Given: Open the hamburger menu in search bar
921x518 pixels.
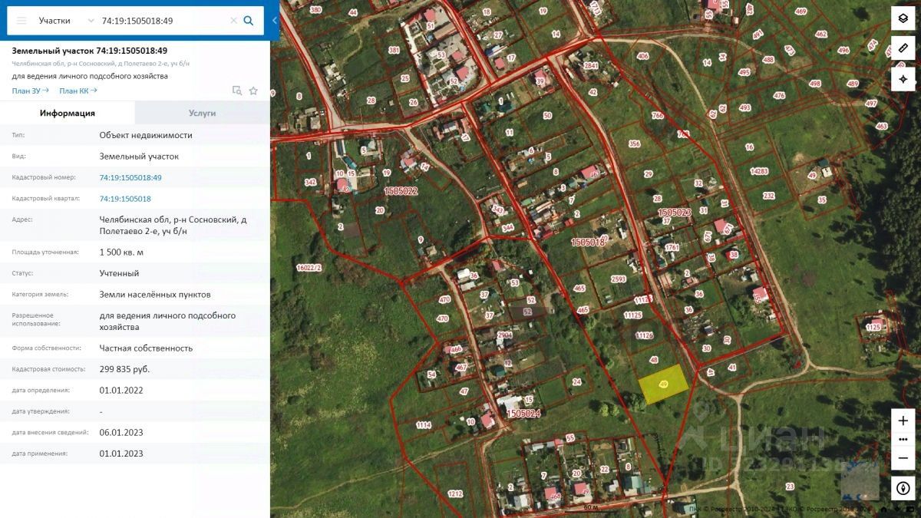Looking at the screenshot, I should coord(21,21).
